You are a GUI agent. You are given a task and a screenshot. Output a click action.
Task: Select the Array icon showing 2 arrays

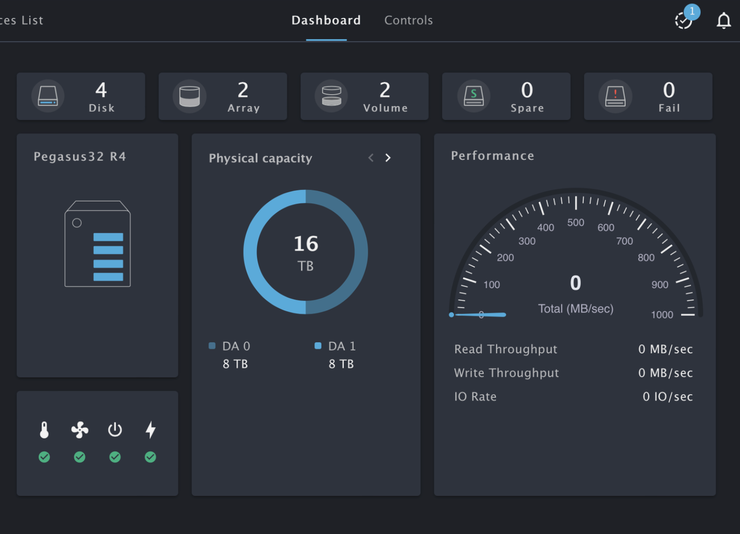(190, 96)
